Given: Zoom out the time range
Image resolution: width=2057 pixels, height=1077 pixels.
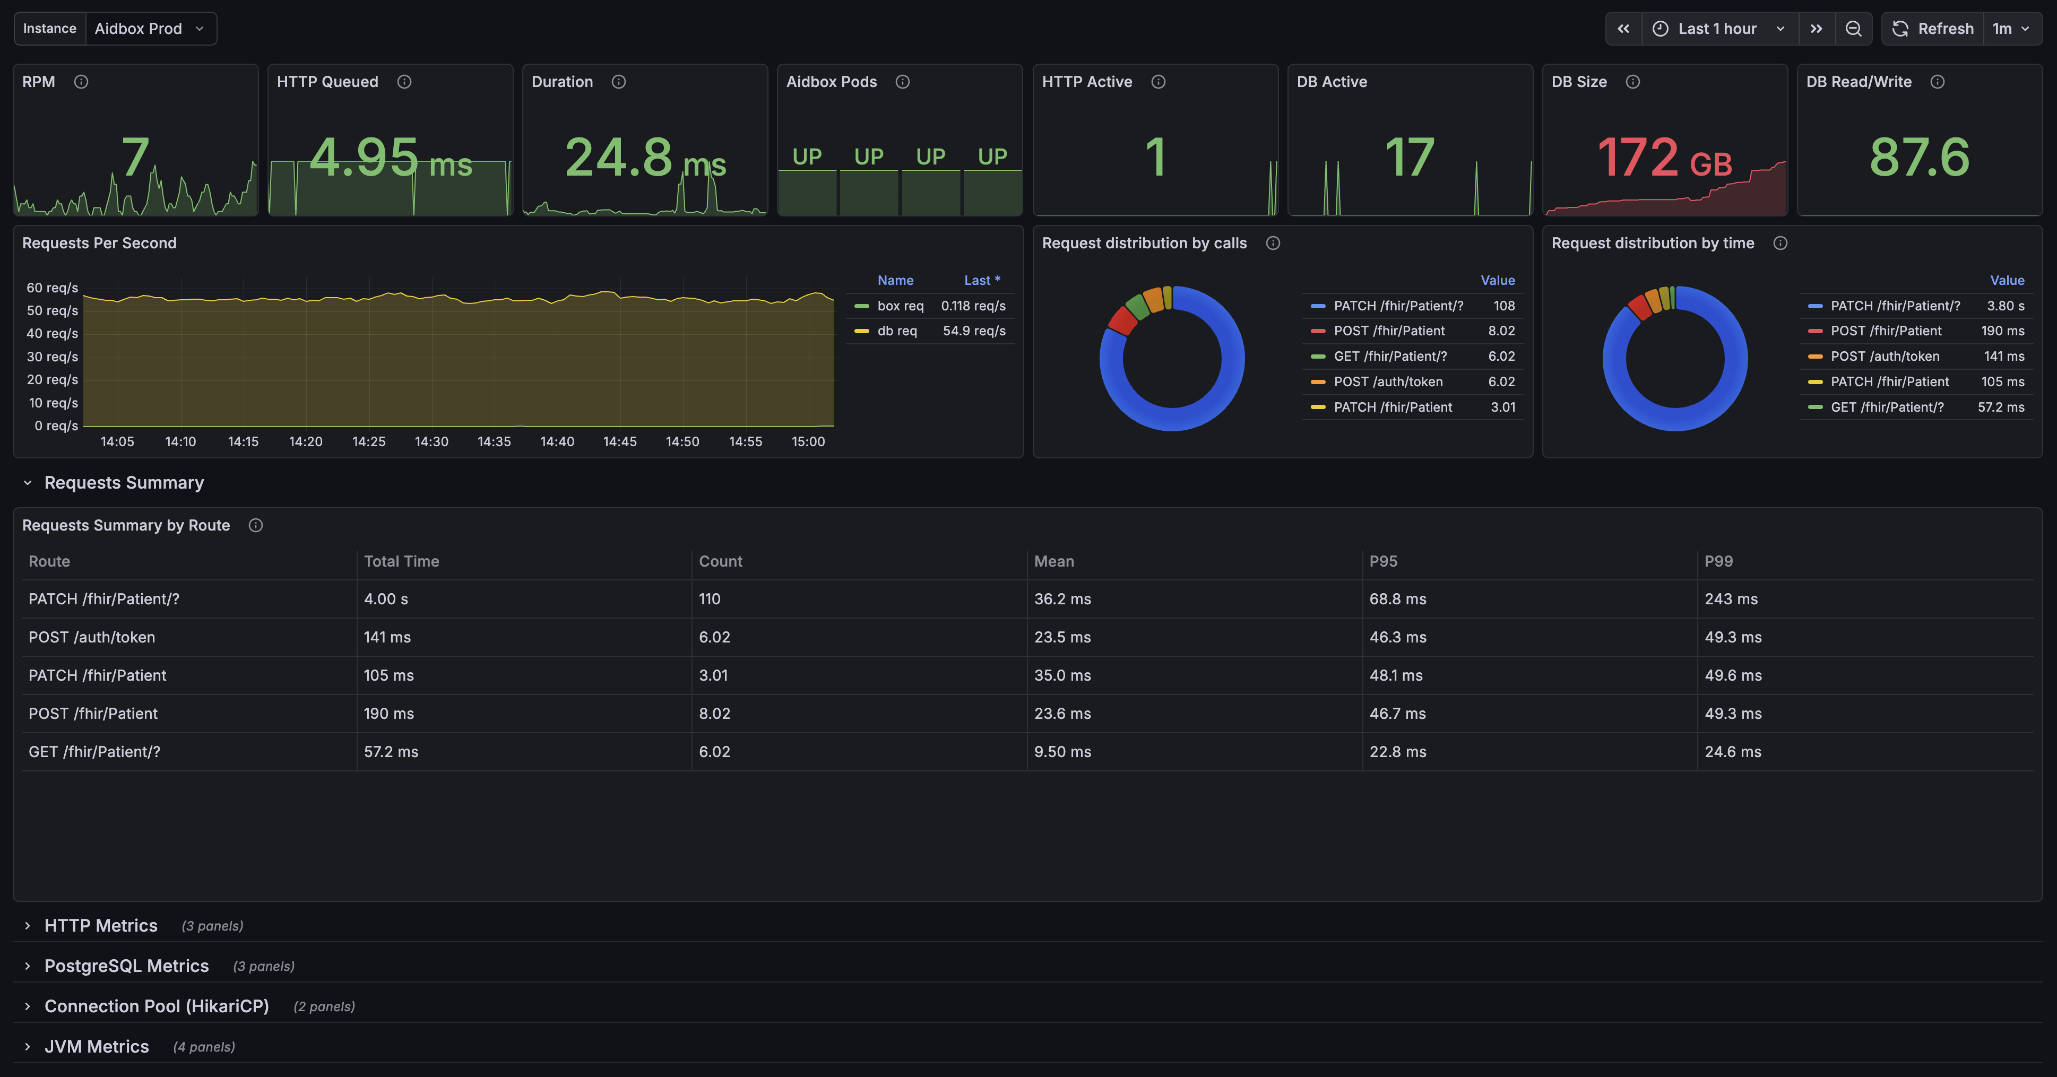Looking at the screenshot, I should 1853,29.
